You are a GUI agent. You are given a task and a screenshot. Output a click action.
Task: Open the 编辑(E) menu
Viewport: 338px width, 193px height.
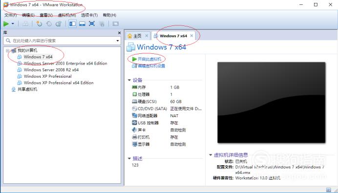(28, 15)
